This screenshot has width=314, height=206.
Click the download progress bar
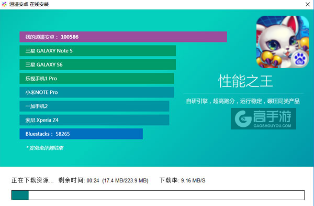158,195
